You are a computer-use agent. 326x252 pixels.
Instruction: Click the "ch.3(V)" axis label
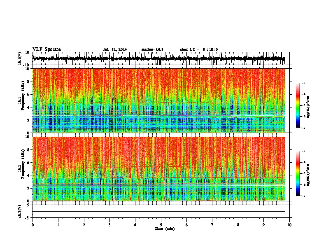click(20, 211)
